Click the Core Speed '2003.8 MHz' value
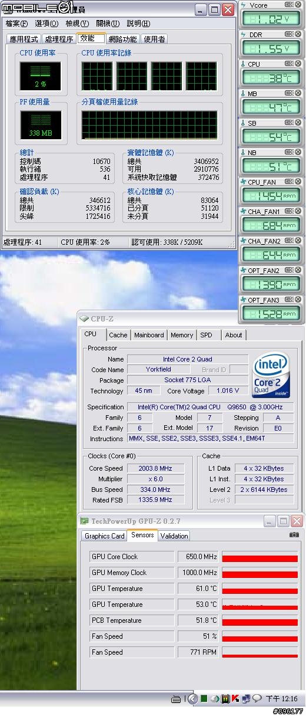 [x=154, y=468]
